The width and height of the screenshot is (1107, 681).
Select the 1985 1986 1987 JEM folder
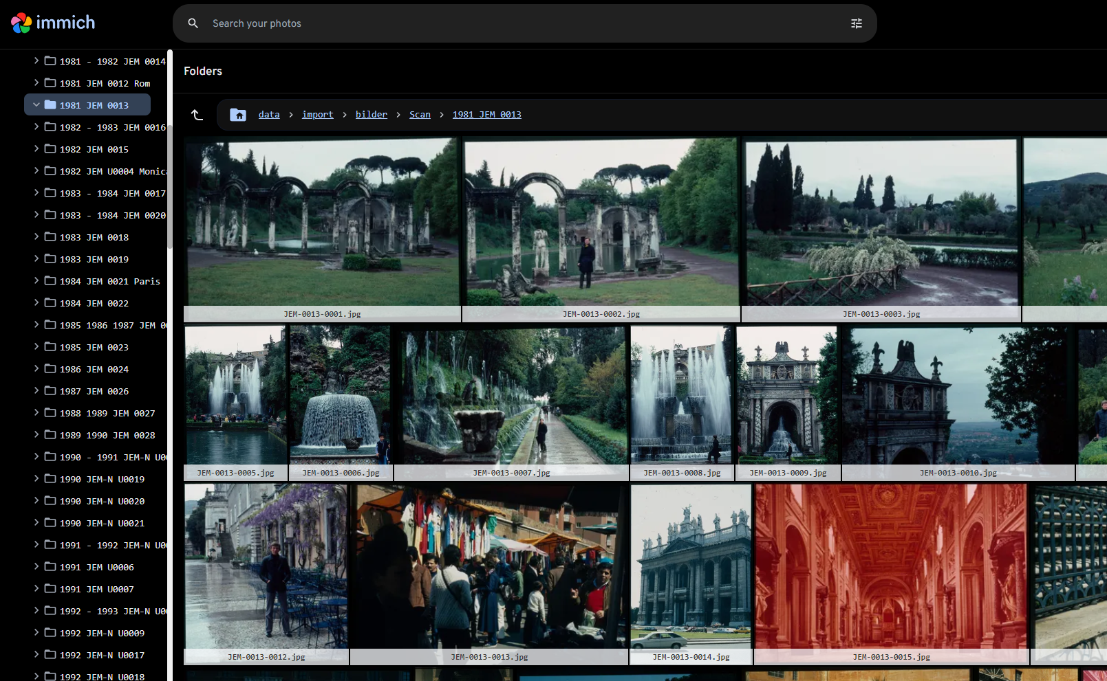pyautogui.click(x=113, y=325)
